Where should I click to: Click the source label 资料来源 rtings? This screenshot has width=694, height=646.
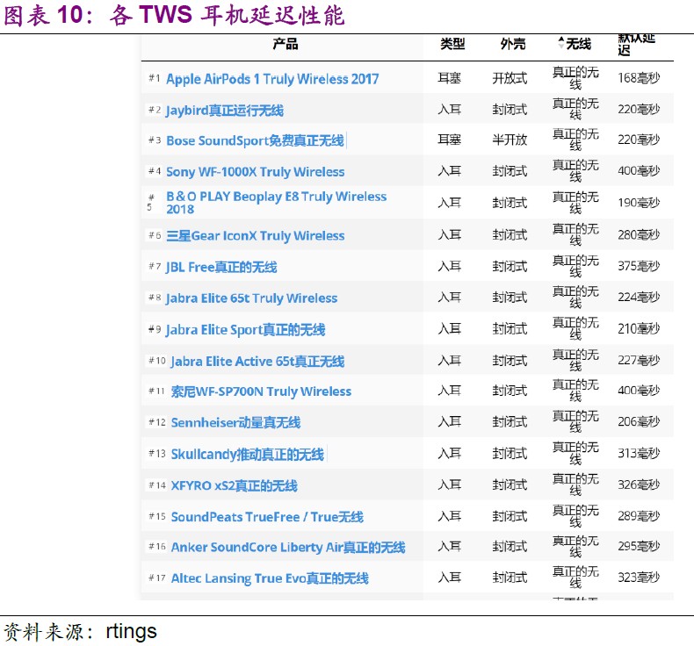(x=80, y=631)
